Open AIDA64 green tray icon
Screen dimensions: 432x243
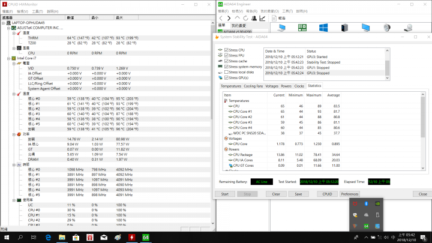366,226
